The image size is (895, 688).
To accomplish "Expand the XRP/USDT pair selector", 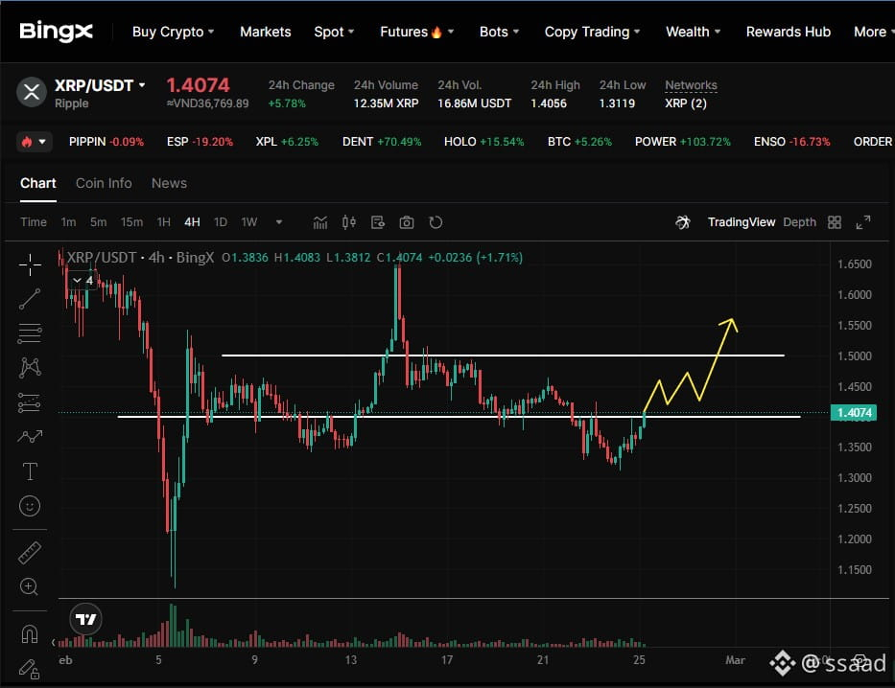I will [100, 85].
